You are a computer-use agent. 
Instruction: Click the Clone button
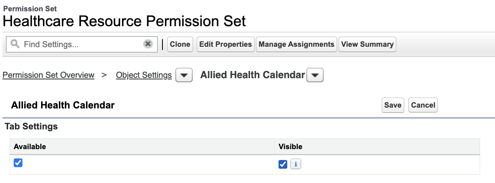[x=180, y=44]
